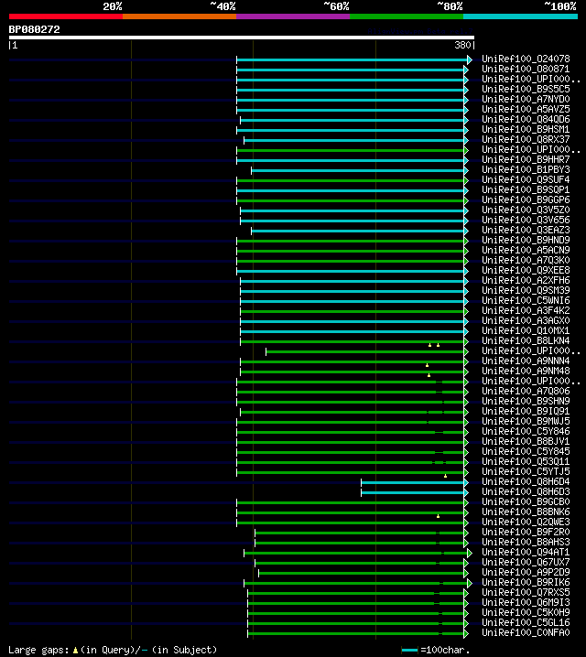Choose the UniRef100_B9HND9 entry
Image resolution: width=586 pixels, height=657 pixels.
526,240
